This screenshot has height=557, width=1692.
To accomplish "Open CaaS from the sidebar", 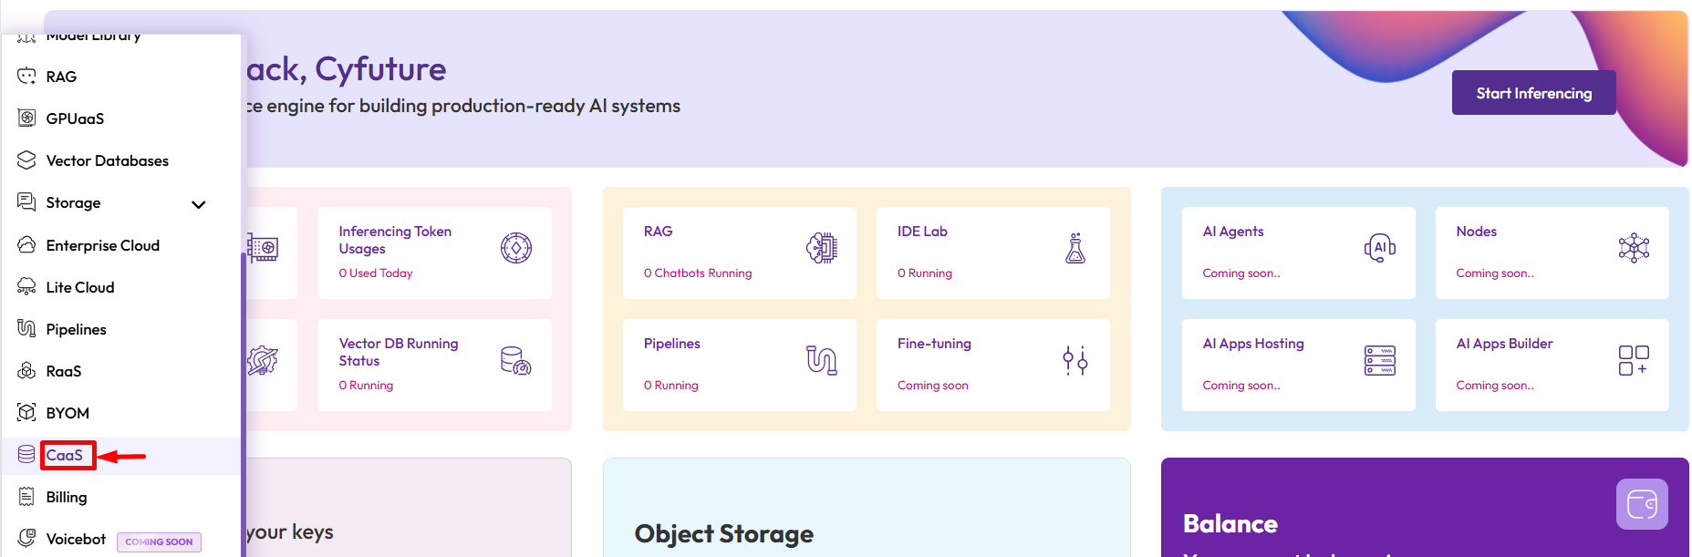I will [65, 455].
